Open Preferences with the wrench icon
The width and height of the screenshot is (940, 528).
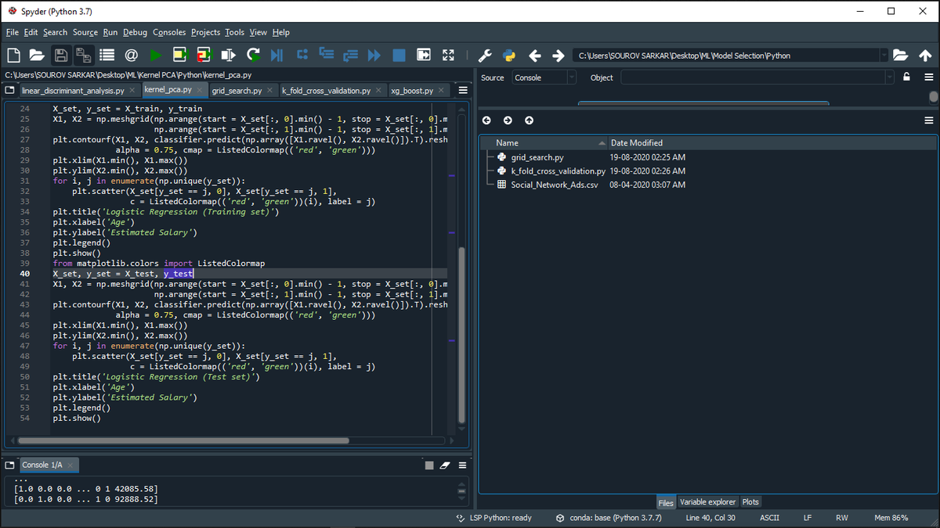485,56
